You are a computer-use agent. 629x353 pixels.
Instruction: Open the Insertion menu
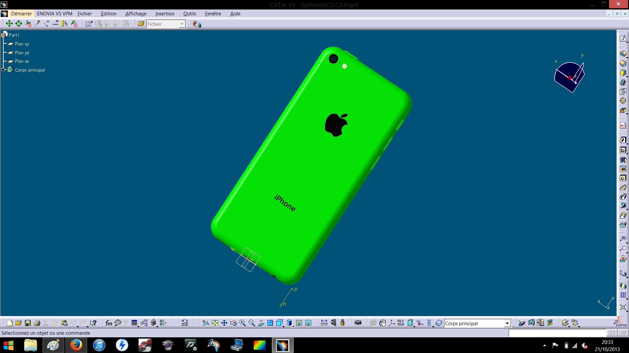[164, 14]
